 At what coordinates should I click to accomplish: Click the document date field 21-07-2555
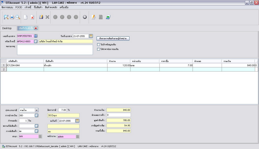81,36
